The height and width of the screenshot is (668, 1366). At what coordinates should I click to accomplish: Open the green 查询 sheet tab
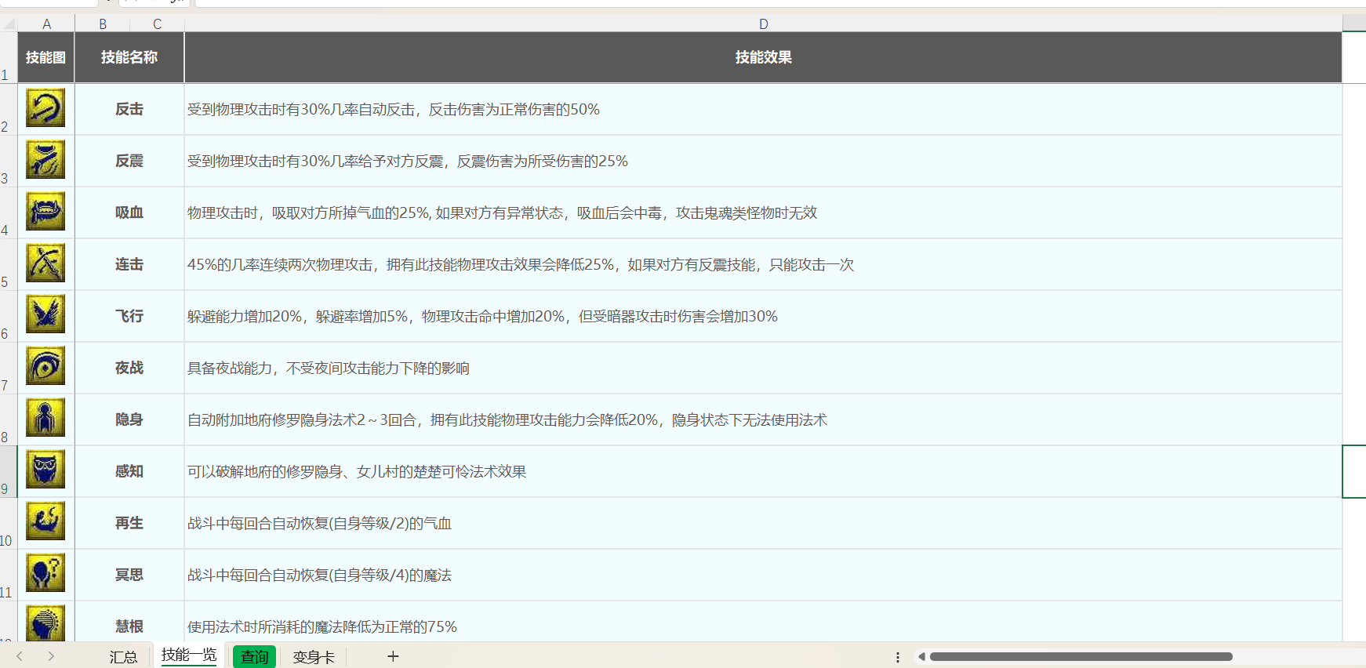254,657
